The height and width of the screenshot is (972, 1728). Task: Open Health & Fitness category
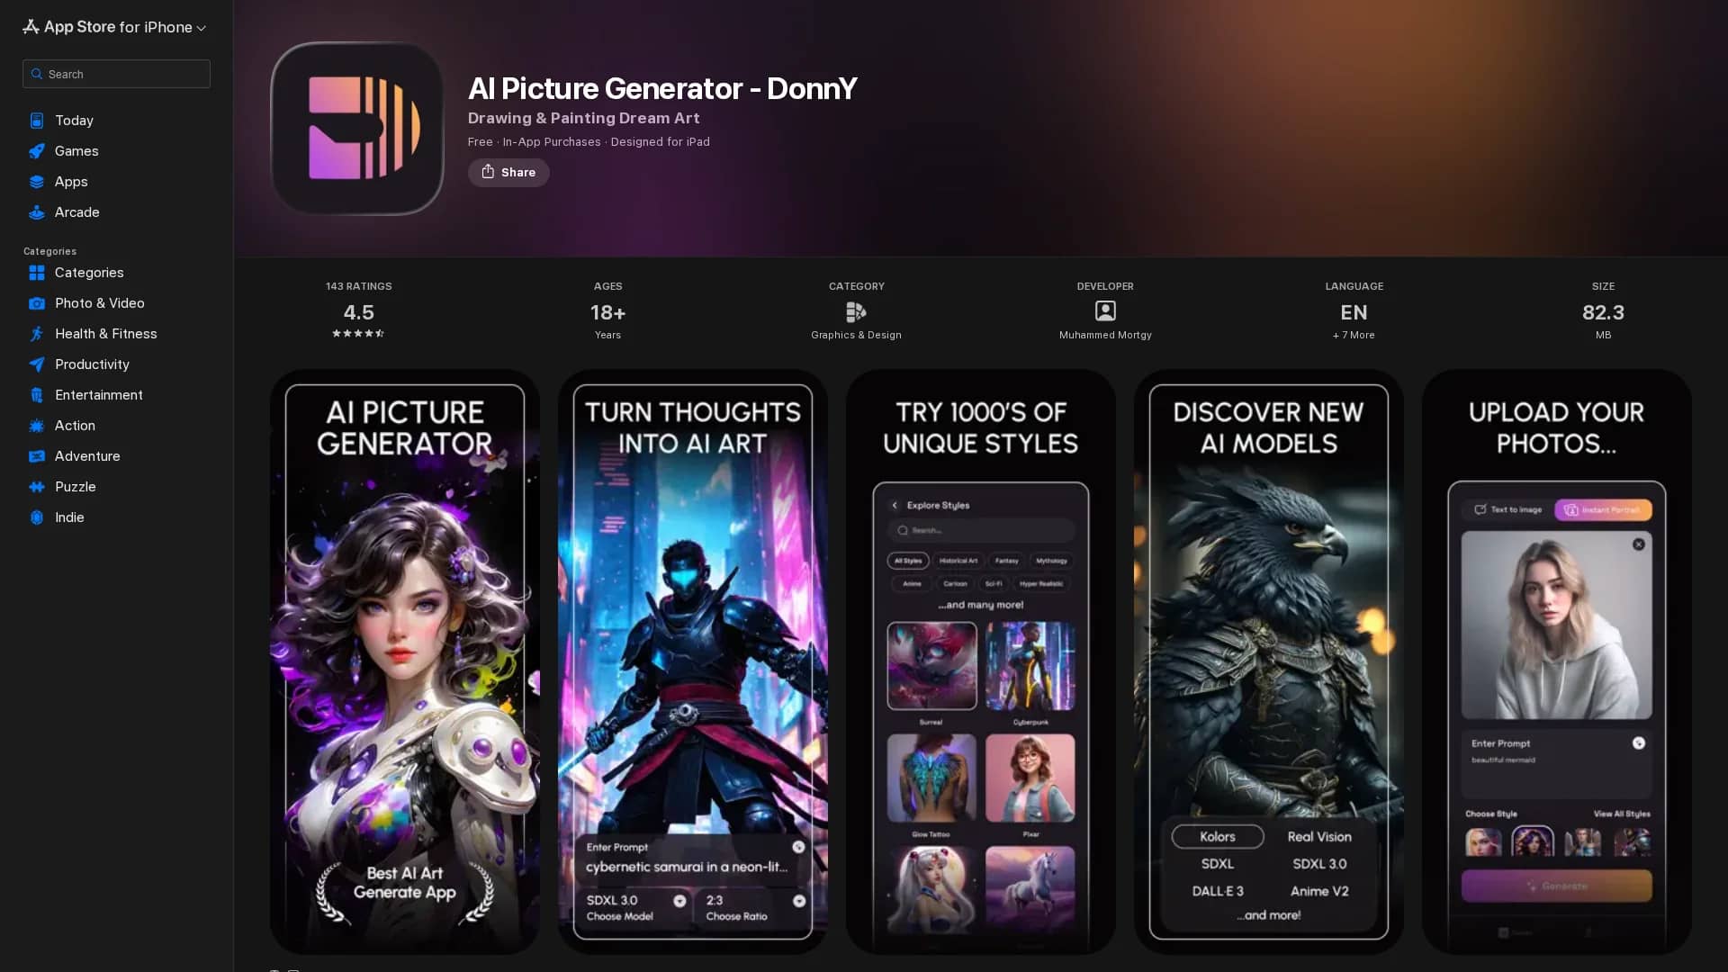pyautogui.click(x=106, y=334)
